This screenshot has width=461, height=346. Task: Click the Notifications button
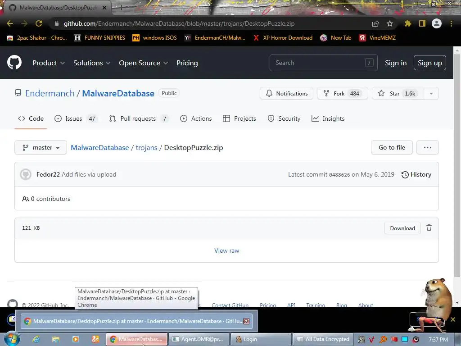click(286, 94)
